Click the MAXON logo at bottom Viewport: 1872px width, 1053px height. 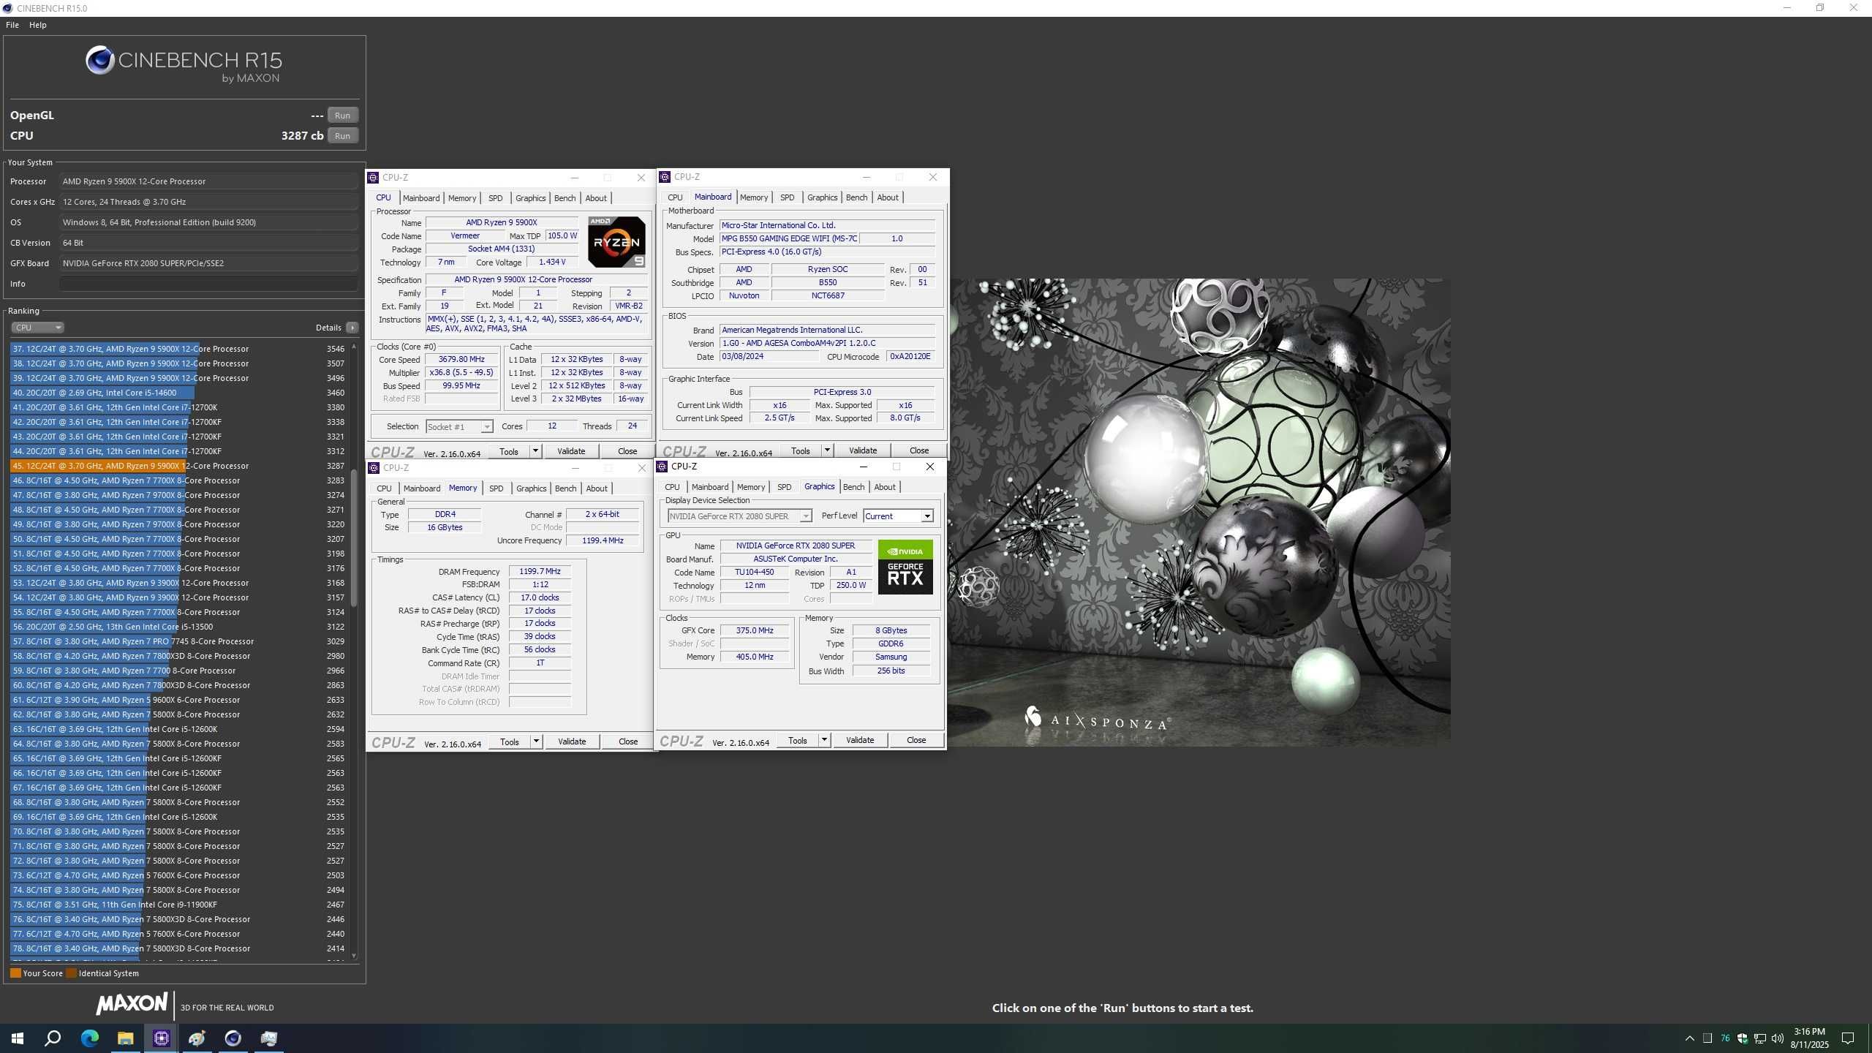tap(132, 1004)
